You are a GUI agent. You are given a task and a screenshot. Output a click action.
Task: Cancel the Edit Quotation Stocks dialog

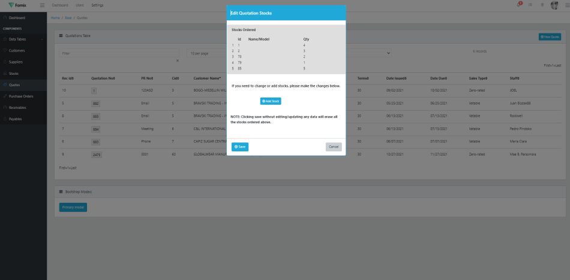[x=334, y=147]
